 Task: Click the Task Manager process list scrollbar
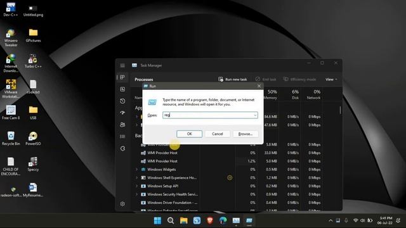click(x=340, y=110)
